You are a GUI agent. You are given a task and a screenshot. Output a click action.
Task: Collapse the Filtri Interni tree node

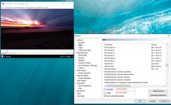coord(76,70)
